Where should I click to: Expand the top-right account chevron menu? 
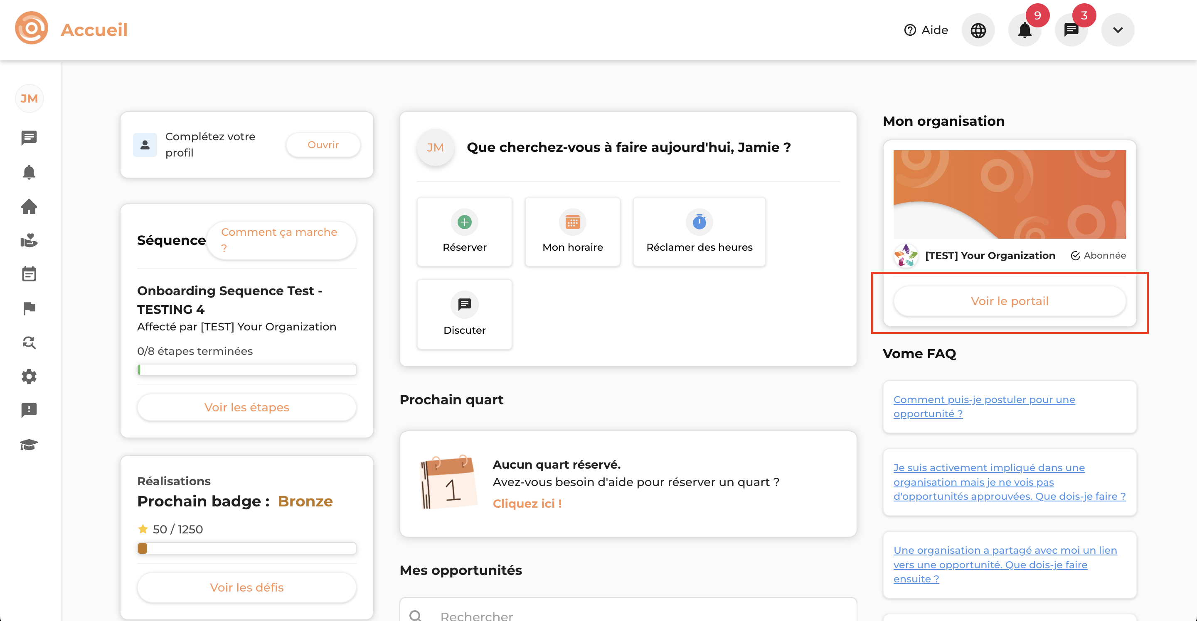tap(1118, 30)
